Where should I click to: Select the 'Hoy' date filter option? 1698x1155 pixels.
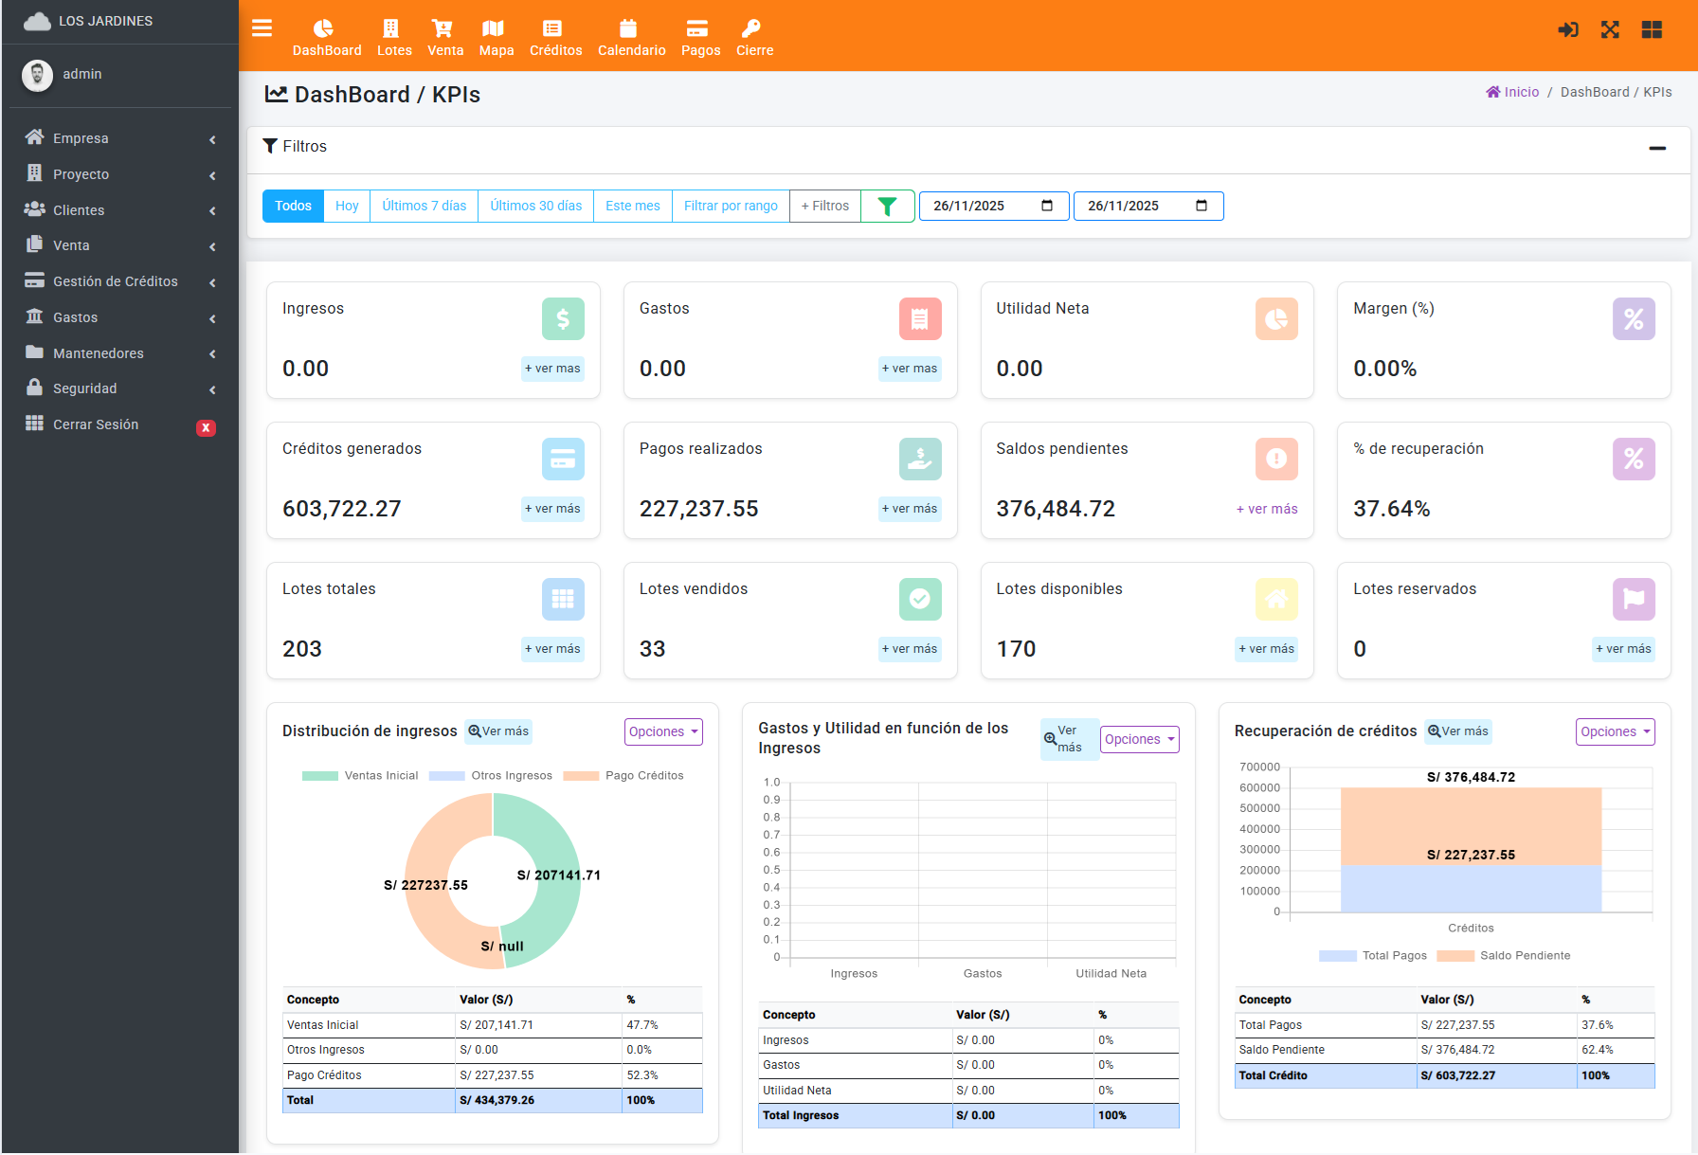pos(347,206)
